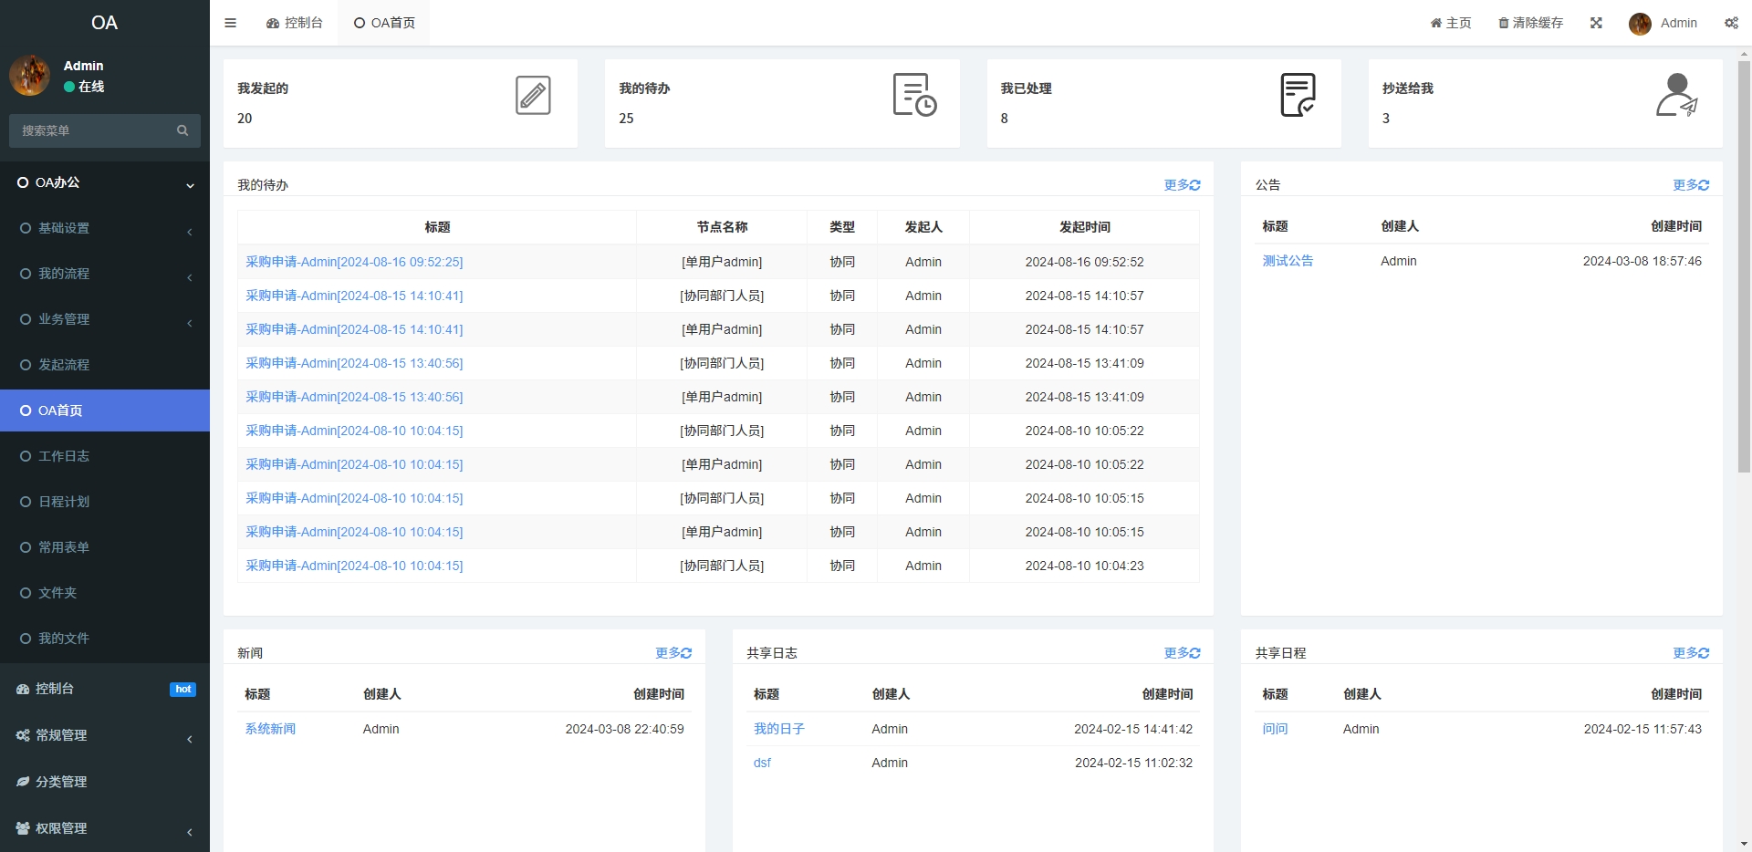The height and width of the screenshot is (852, 1752).
Task: Open 工作日志 from the sidebar
Action: (64, 456)
